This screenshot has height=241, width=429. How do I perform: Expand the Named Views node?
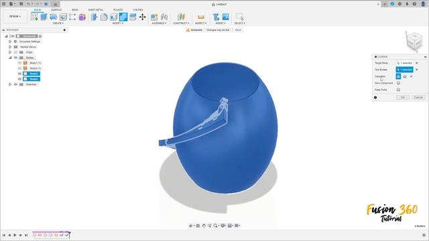(10, 47)
